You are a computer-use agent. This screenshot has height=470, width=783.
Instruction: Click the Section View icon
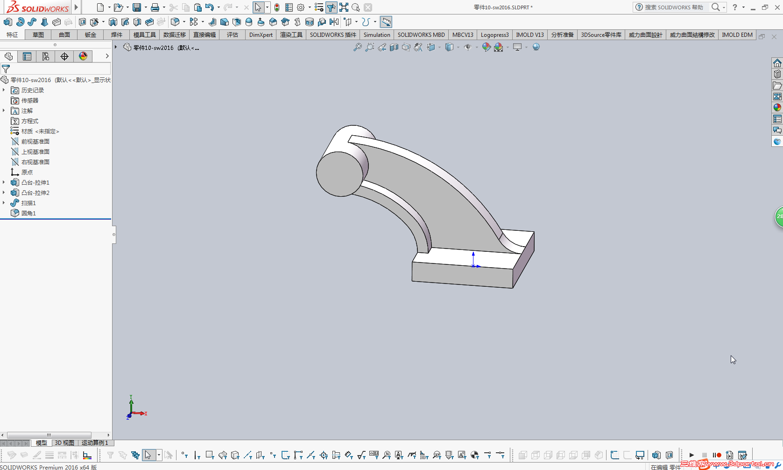pyautogui.click(x=394, y=47)
